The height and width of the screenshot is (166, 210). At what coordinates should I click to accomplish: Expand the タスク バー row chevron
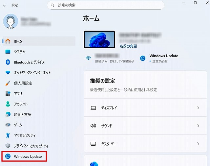(198, 144)
